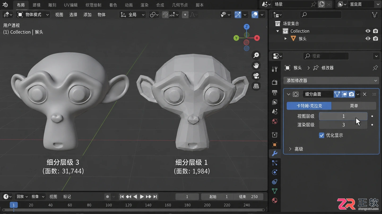Open the Tool properties tab icon

275,69
